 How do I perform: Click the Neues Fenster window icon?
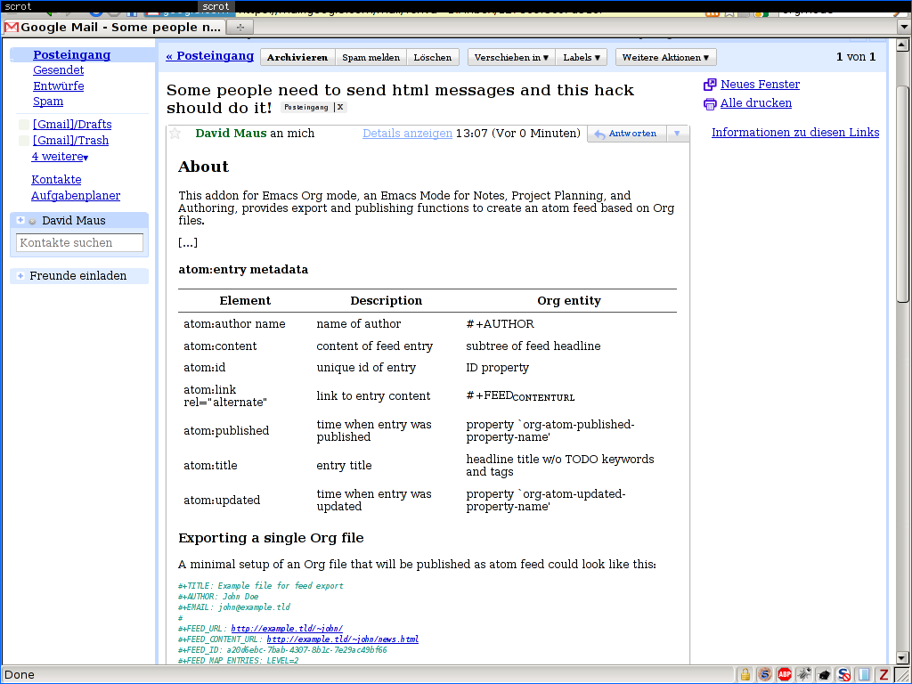pos(710,85)
